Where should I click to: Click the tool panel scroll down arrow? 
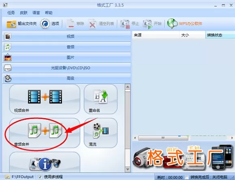coord(128,169)
